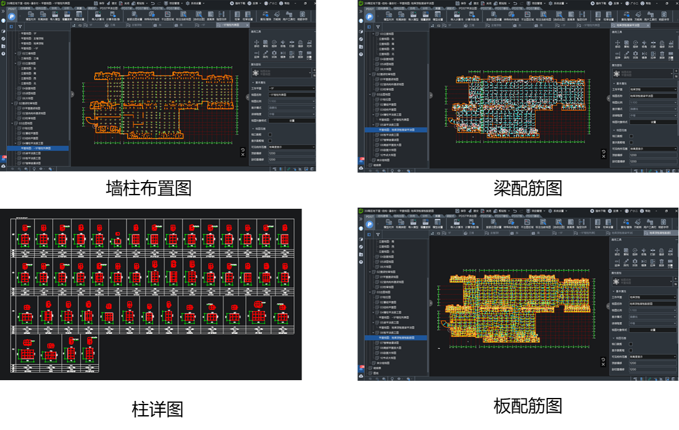Toggle the first view-range checkbox in top-left window
679x430 pixels.
(x=271, y=135)
